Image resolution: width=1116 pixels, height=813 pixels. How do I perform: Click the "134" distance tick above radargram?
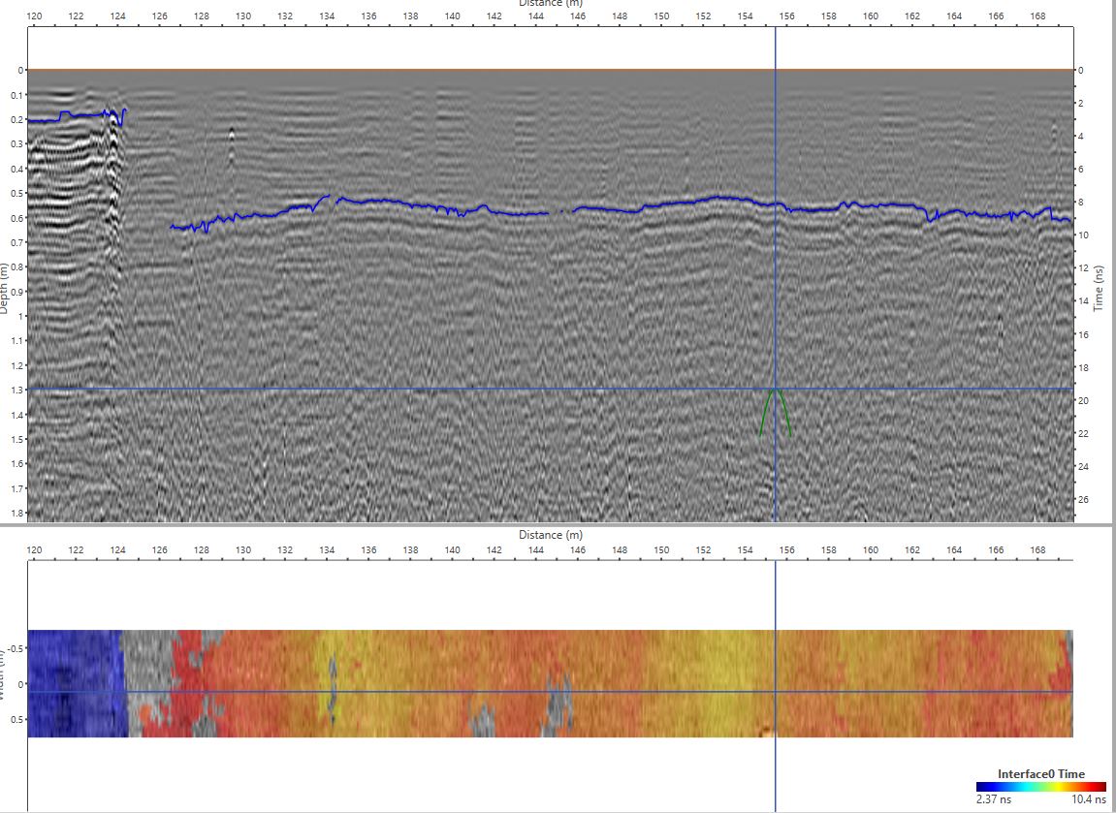327,16
